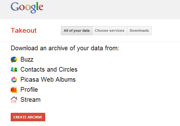The image size is (180, 126).
Task: Click the Contacts and Circles text label
Action: tap(49, 69)
